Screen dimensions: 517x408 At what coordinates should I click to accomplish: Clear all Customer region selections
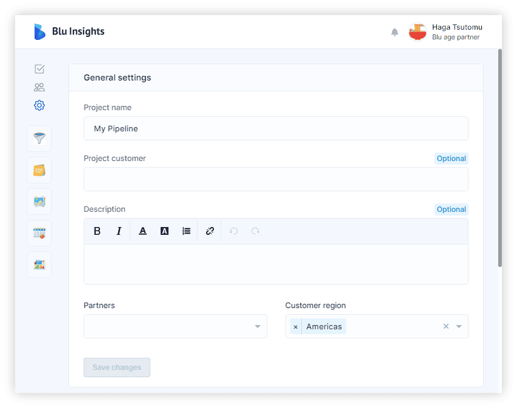pos(445,326)
